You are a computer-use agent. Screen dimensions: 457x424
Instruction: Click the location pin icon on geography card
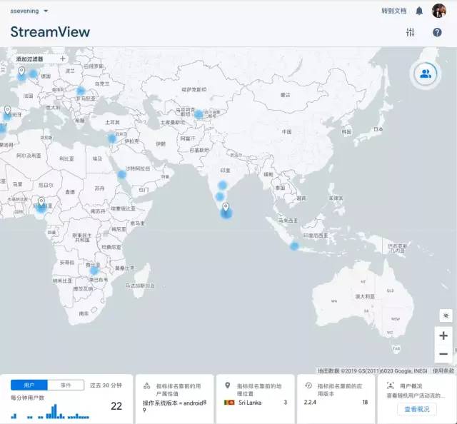coord(228,385)
